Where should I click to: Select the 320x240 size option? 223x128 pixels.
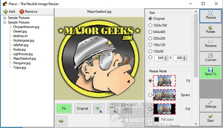coord(150,38)
